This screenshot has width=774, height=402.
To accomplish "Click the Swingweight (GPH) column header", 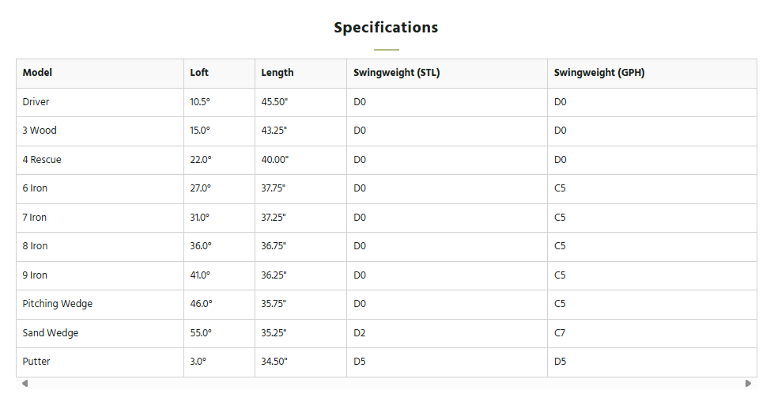I will click(651, 73).
